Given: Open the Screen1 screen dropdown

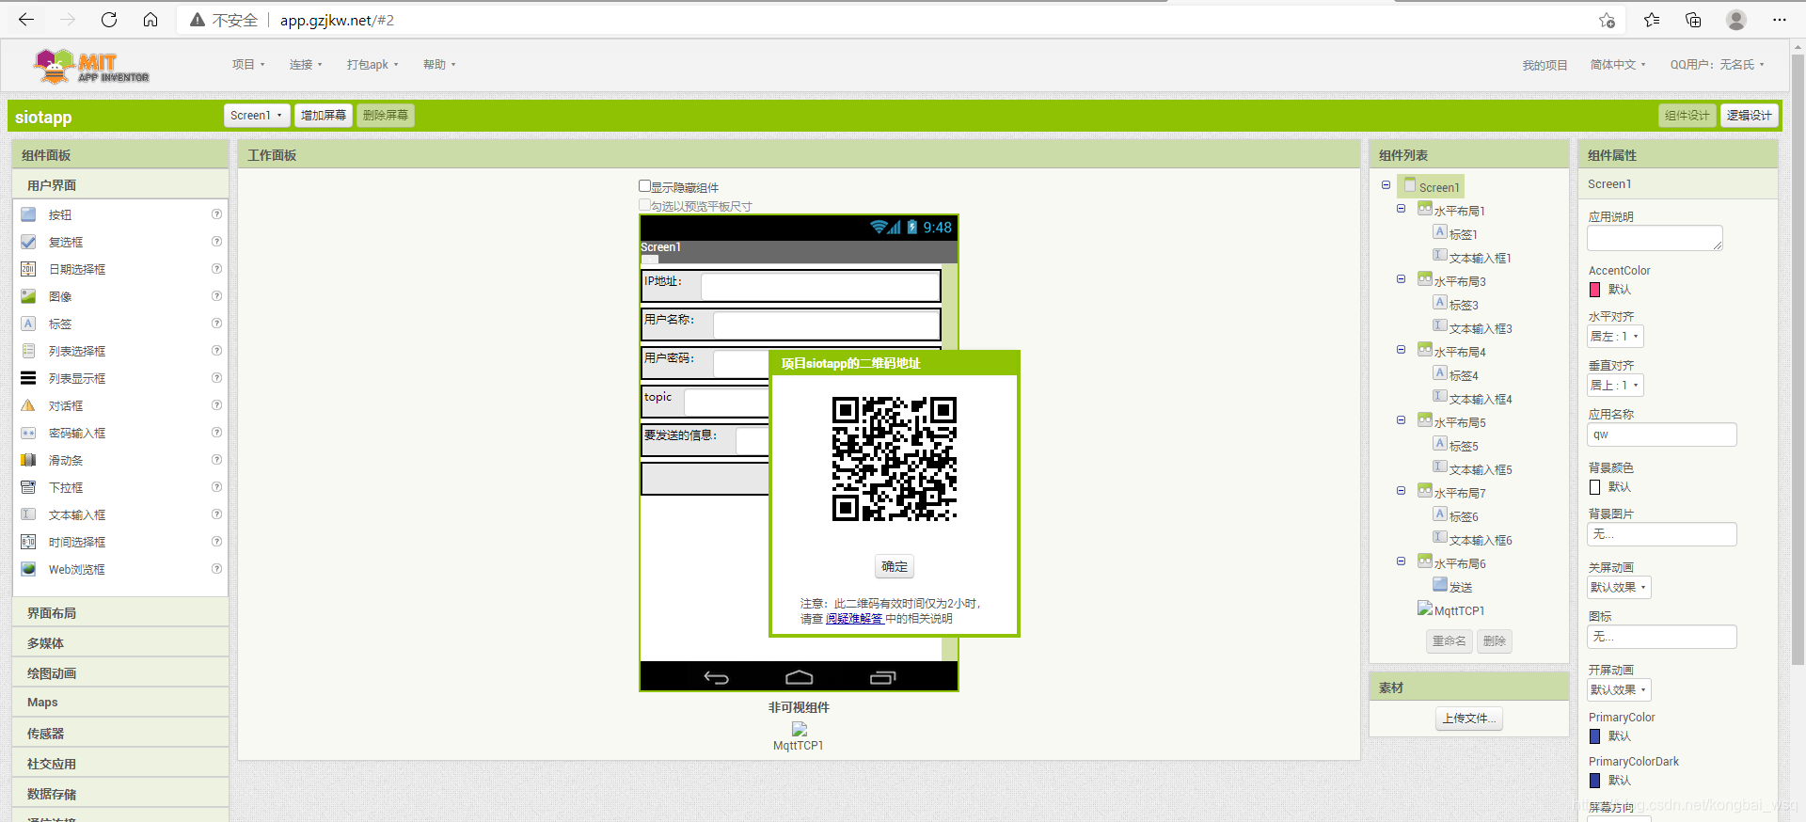Looking at the screenshot, I should point(256,115).
